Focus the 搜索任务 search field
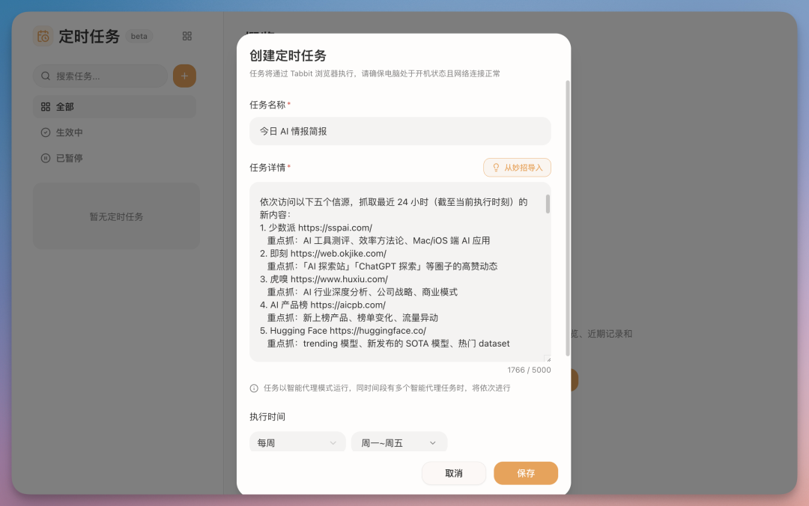The image size is (809, 506). [x=100, y=76]
